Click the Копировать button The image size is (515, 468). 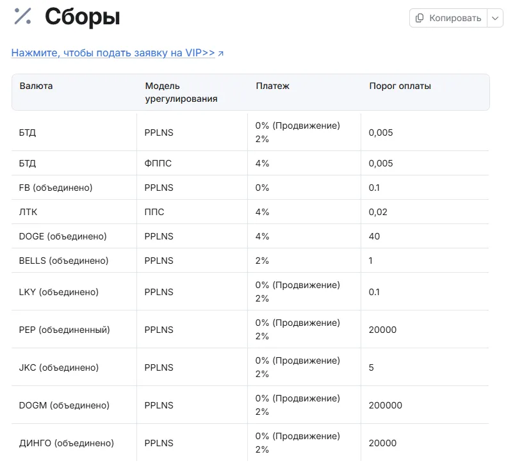pos(448,18)
